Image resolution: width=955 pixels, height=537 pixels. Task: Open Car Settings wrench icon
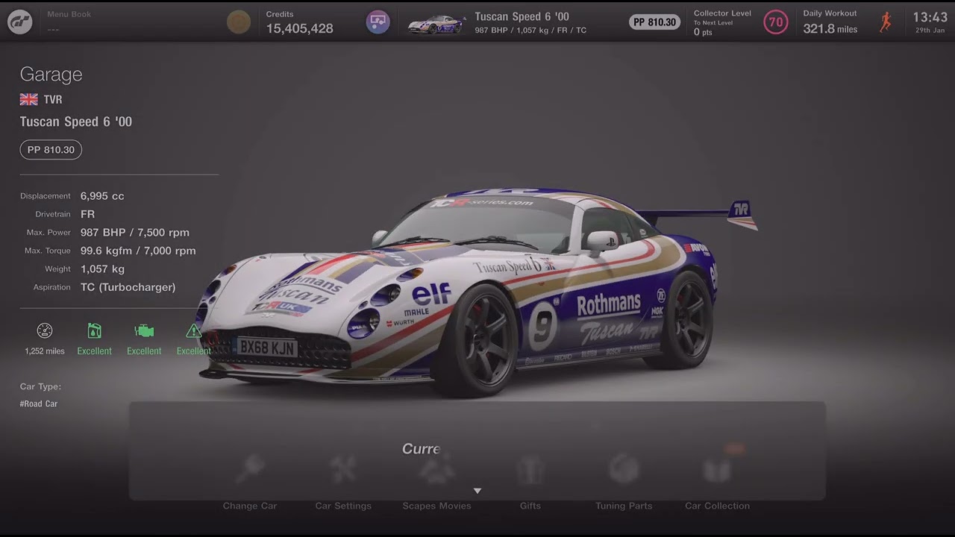pos(343,469)
